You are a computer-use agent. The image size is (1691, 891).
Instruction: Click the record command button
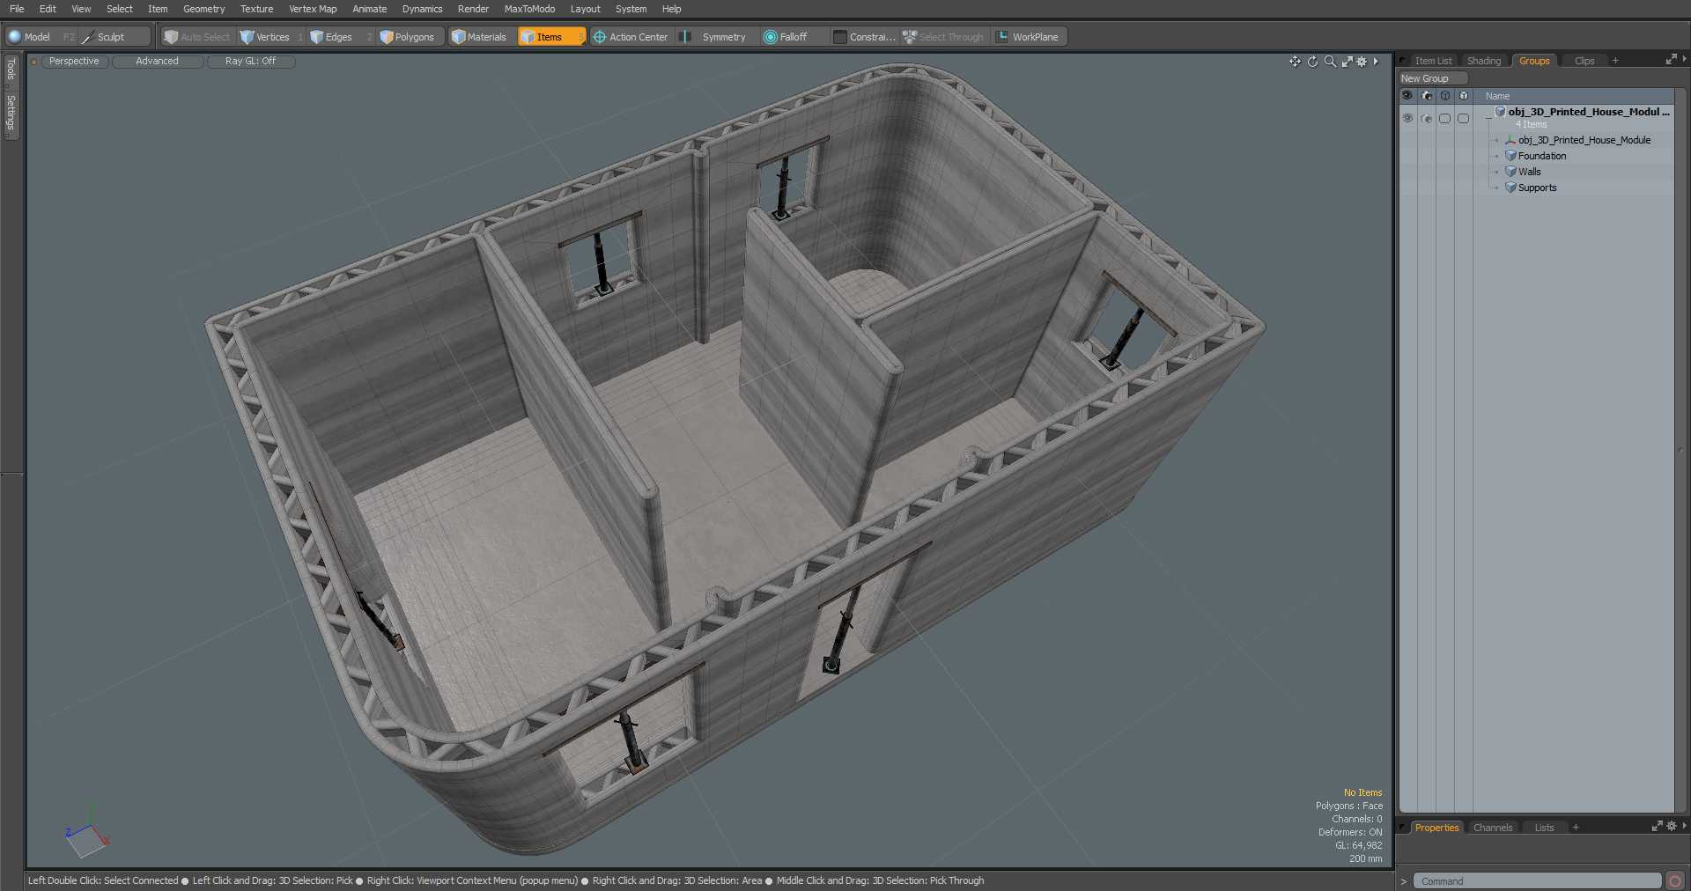(x=1674, y=880)
